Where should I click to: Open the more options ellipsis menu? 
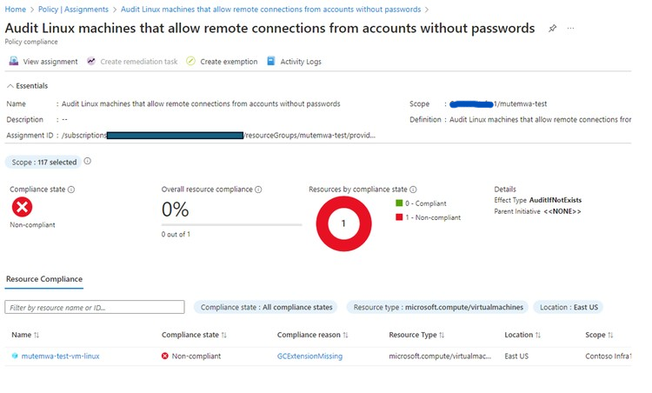pyautogui.click(x=570, y=29)
